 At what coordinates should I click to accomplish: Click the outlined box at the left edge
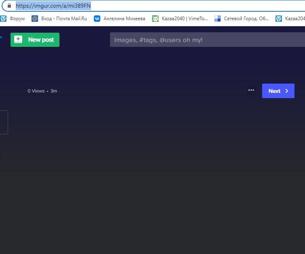tap(4, 122)
